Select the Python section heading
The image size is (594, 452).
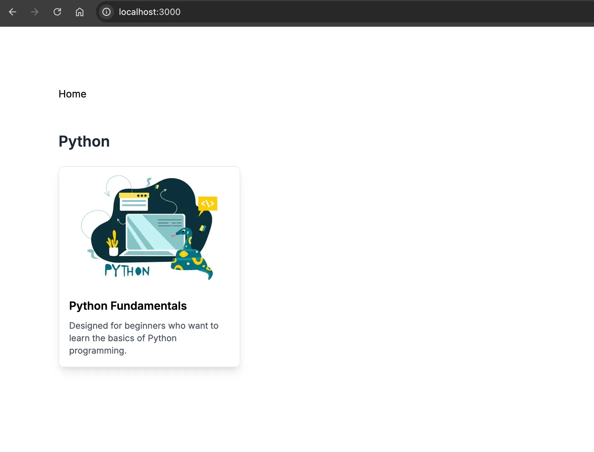point(84,142)
